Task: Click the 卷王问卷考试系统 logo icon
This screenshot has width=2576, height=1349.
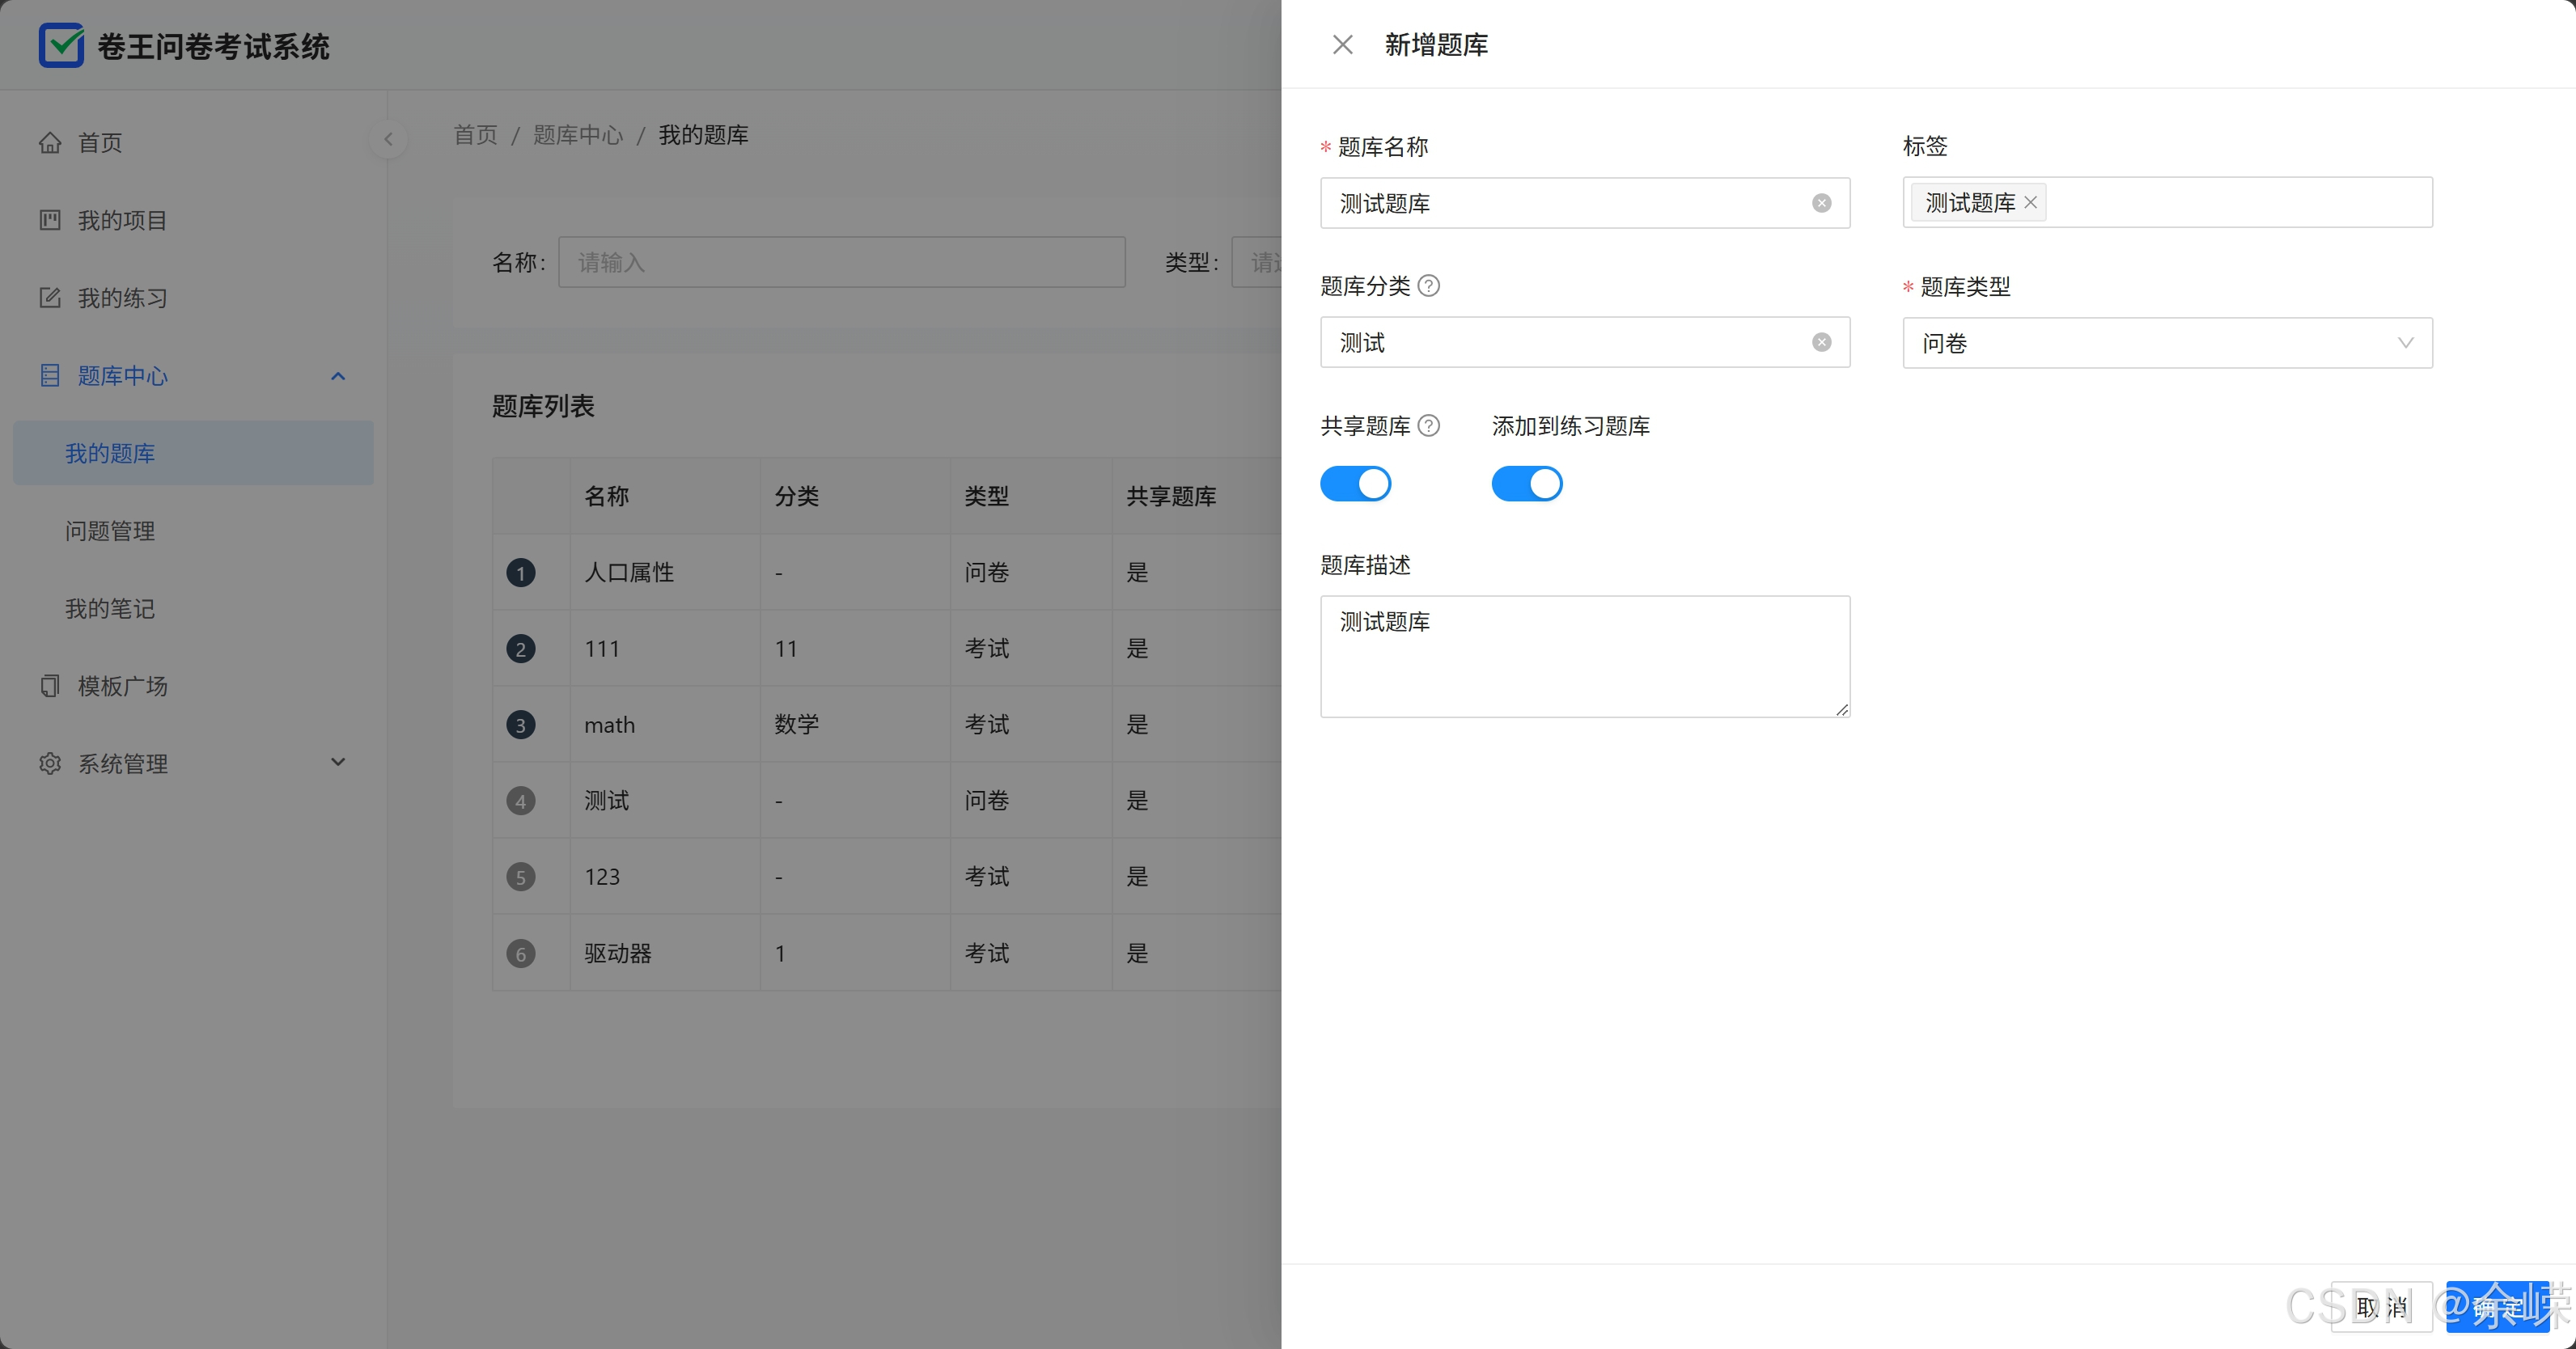Action: tap(61, 45)
